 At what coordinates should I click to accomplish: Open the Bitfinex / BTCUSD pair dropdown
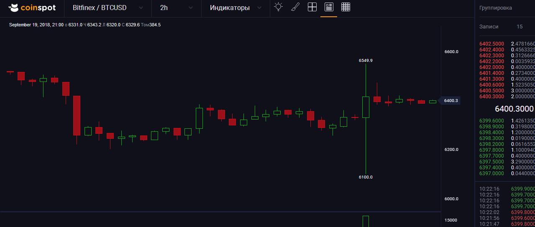[x=108, y=8]
